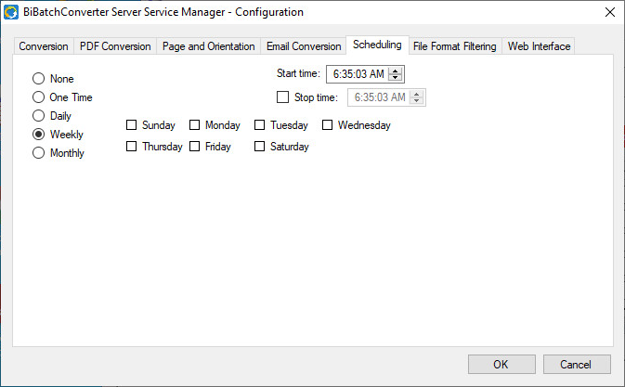The image size is (625, 387).
Task: Choose the One Time schedule option
Action: point(39,97)
